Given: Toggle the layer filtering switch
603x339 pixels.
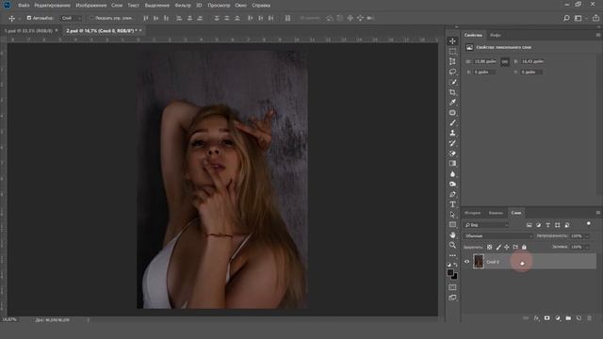Looking at the screenshot, I should [x=588, y=224].
